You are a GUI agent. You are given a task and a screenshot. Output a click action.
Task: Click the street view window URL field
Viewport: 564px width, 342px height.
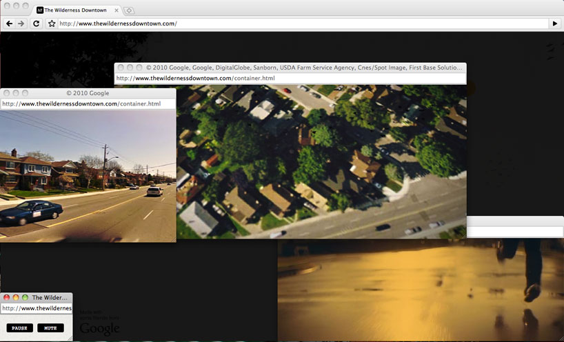click(x=88, y=104)
